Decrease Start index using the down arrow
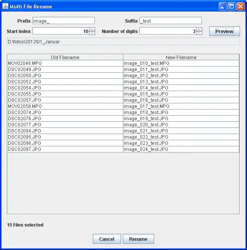 tap(92, 33)
